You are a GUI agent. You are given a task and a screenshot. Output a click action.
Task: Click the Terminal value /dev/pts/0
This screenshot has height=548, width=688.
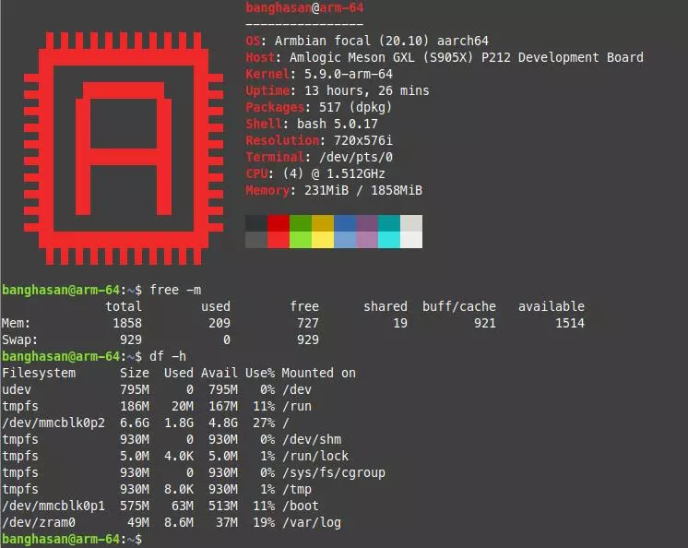(x=355, y=157)
